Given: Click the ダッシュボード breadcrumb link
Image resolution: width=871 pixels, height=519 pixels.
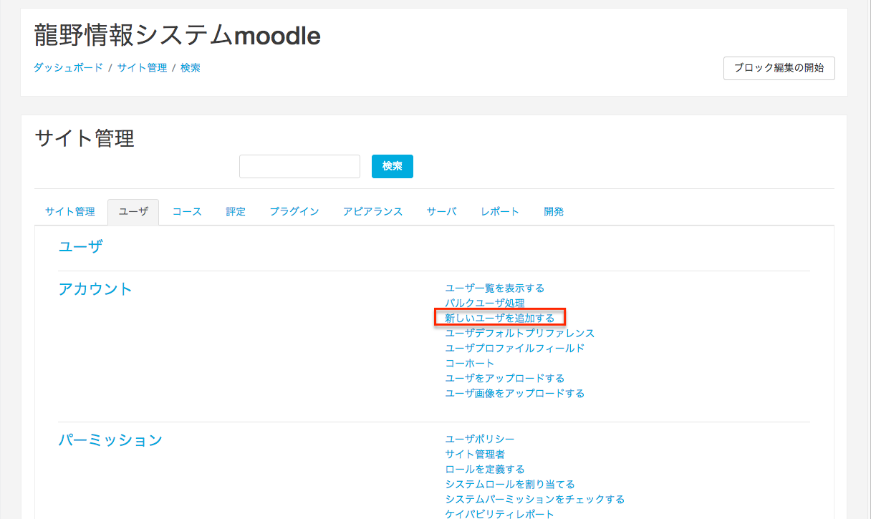Looking at the screenshot, I should [x=68, y=68].
